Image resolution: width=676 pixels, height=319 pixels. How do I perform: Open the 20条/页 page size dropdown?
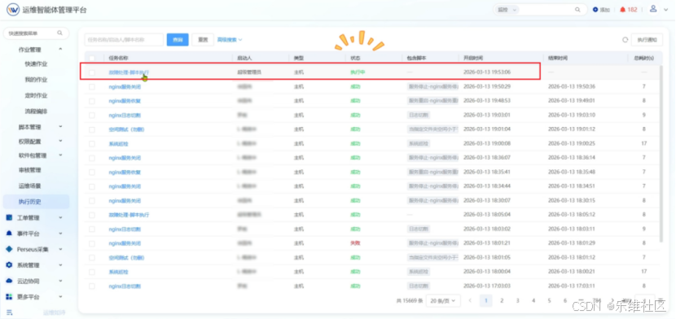click(443, 300)
